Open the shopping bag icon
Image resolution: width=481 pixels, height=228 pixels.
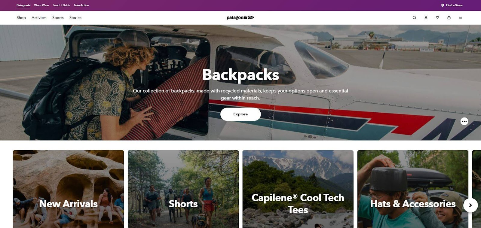[449, 18]
